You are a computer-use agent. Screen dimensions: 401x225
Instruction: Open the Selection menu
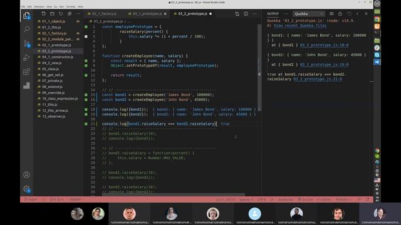pyautogui.click(x=39, y=7)
